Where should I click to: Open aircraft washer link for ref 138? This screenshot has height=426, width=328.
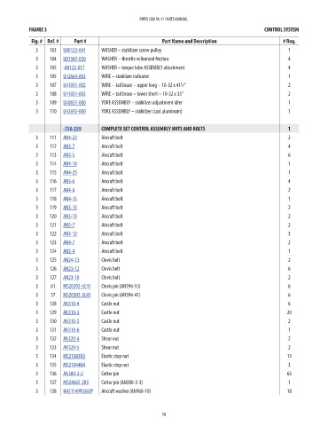point(78,391)
